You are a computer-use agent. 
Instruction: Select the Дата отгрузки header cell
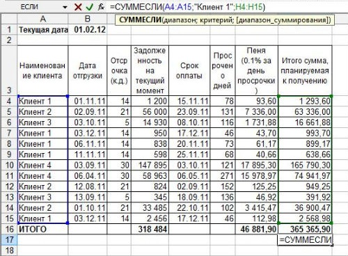pos(88,70)
